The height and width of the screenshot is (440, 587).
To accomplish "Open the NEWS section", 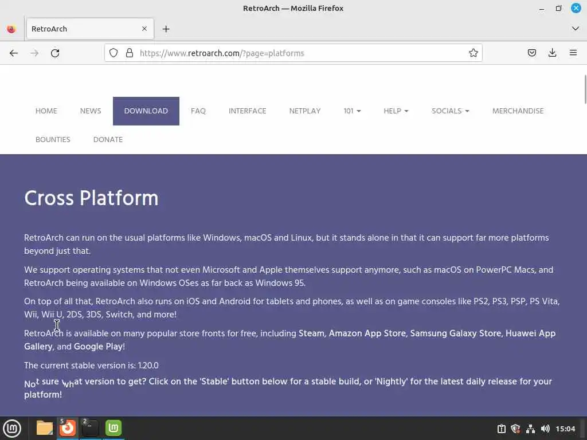I will point(91,111).
